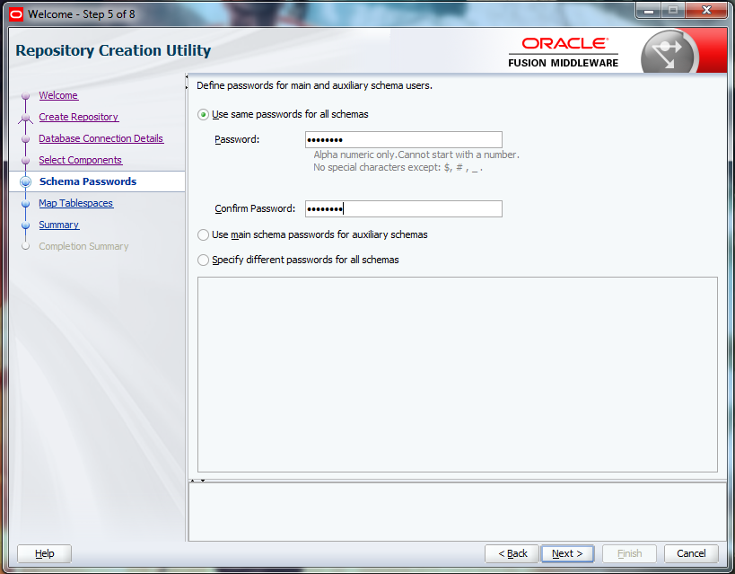Click the 'Alpha numeric only' hint text
Screen dimensions: 735x574
pos(416,155)
